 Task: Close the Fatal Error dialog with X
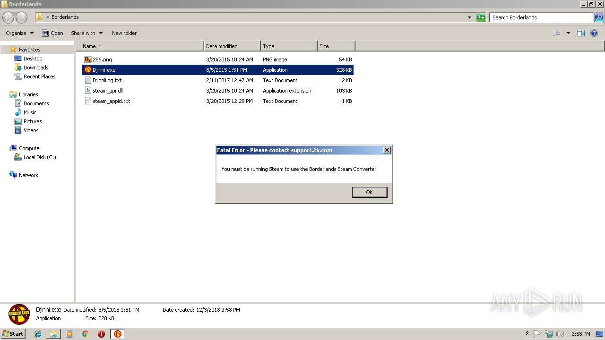387,150
